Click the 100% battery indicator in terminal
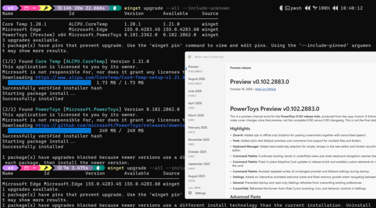This screenshot has height=208, width=376. [322, 8]
